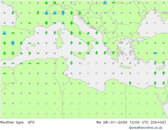This screenshot has width=168, height=130.
Task: Click the blue snow symbol on the top map row
Action: [105, 3]
